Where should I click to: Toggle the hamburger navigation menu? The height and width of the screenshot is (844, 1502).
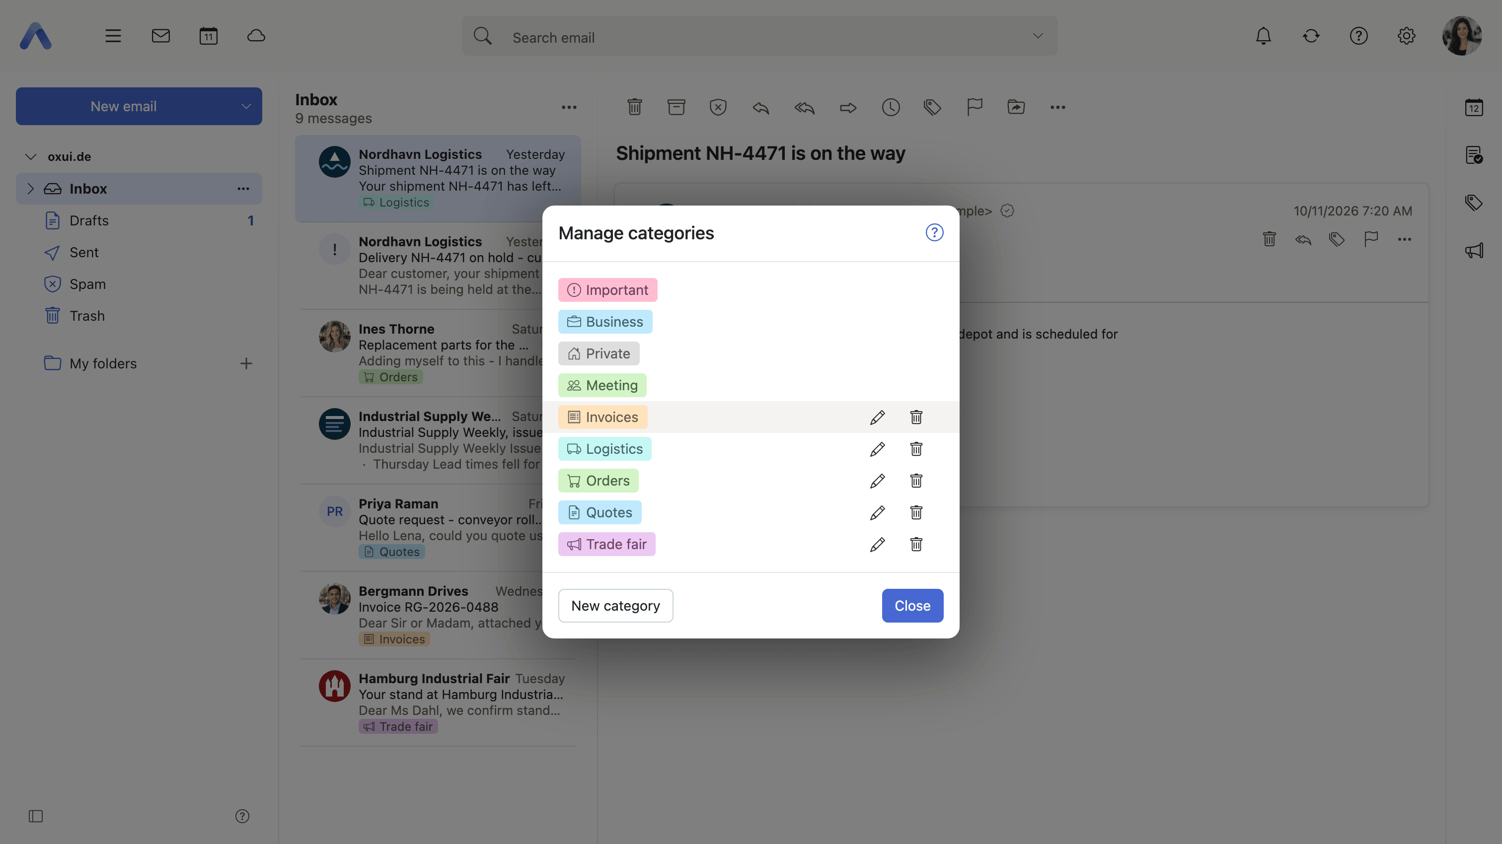pos(113,36)
